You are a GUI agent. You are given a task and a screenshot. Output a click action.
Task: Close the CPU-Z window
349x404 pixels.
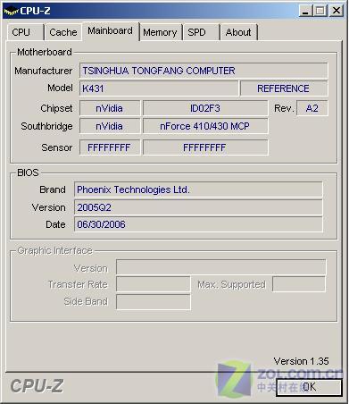pos(337,11)
